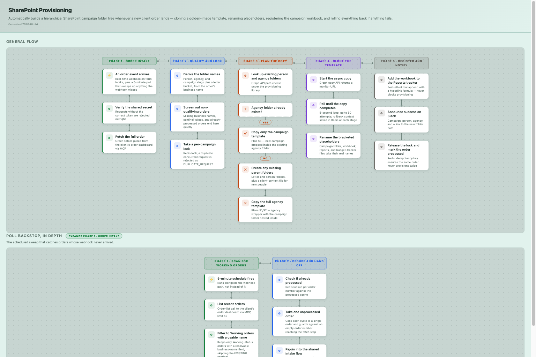Screen dimensions: 536x357
Task: Click the NO branch label
Action: tap(265, 158)
